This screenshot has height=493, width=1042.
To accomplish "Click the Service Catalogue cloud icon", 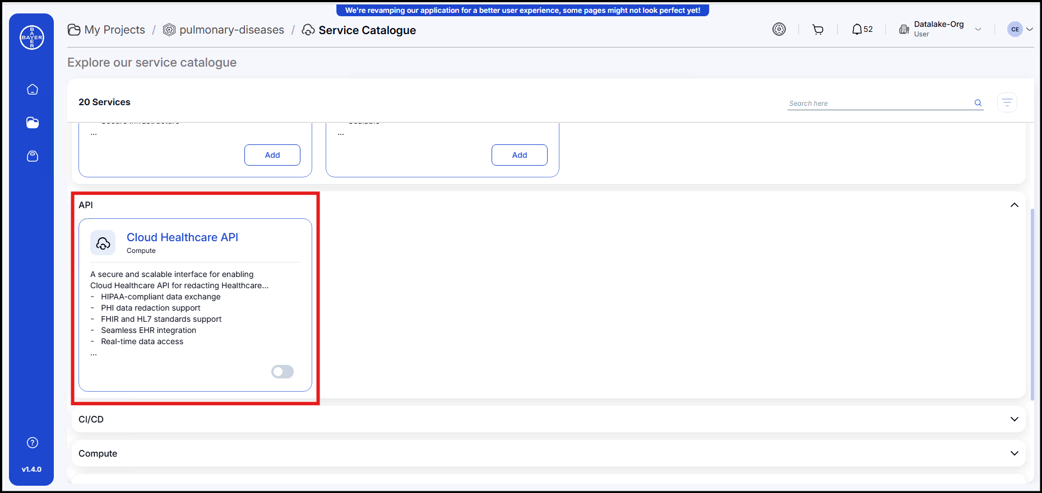I will coord(308,30).
